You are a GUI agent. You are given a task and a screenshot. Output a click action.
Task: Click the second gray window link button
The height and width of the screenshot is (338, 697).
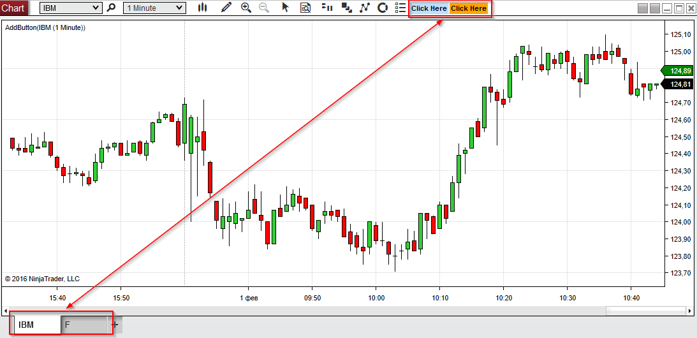[655, 8]
